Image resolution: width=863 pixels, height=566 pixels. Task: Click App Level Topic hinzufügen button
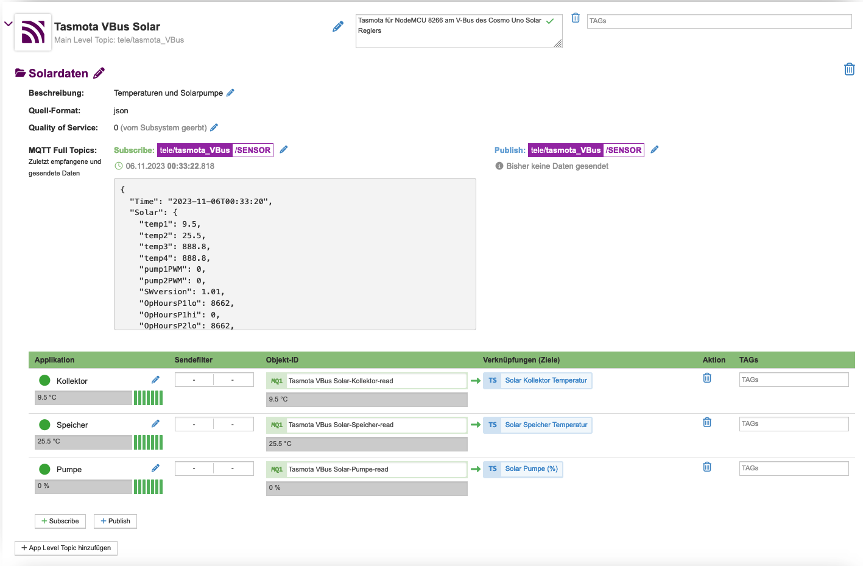coord(66,548)
